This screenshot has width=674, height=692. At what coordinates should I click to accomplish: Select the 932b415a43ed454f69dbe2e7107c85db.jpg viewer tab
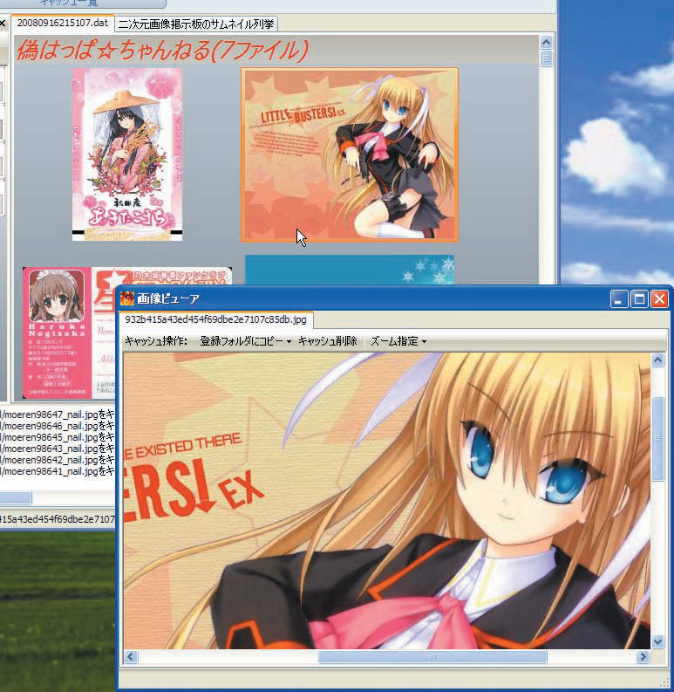[215, 319]
